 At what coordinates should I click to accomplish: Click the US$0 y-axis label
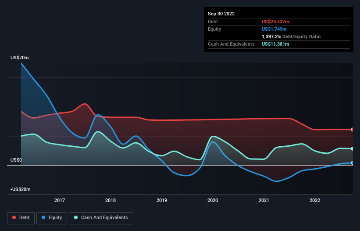(16, 160)
